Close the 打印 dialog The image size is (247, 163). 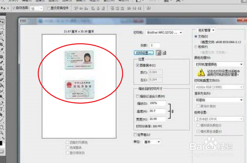point(243,20)
